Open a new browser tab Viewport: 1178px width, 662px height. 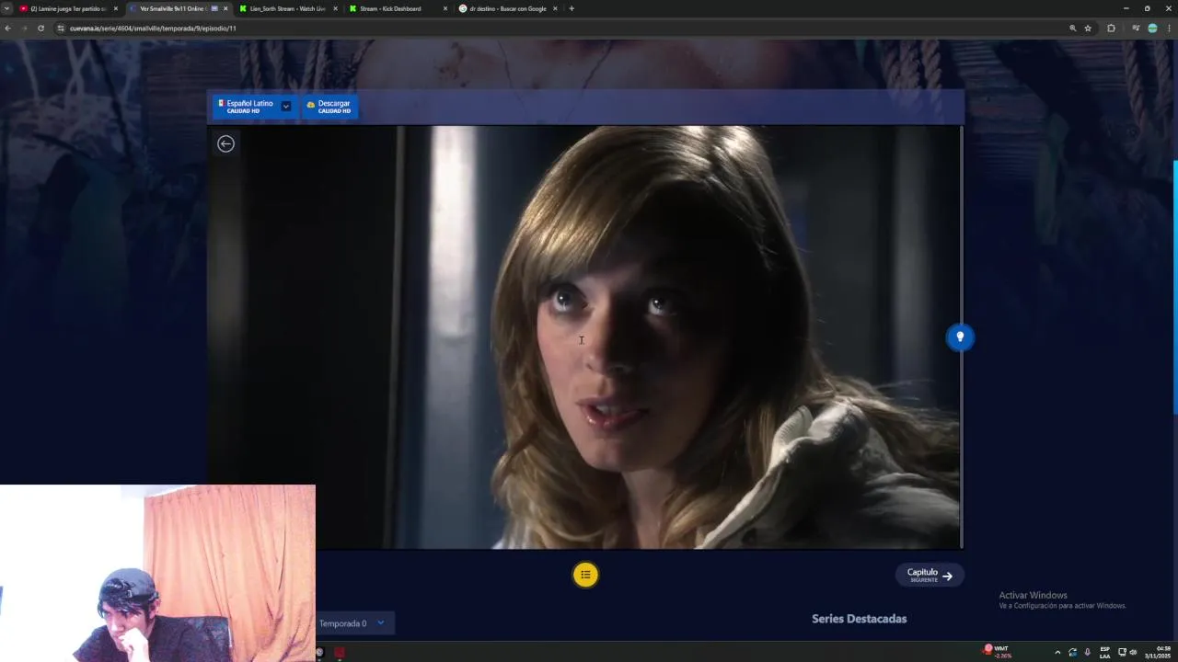(x=572, y=8)
